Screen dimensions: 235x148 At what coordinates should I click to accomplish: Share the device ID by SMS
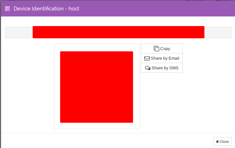click(162, 68)
